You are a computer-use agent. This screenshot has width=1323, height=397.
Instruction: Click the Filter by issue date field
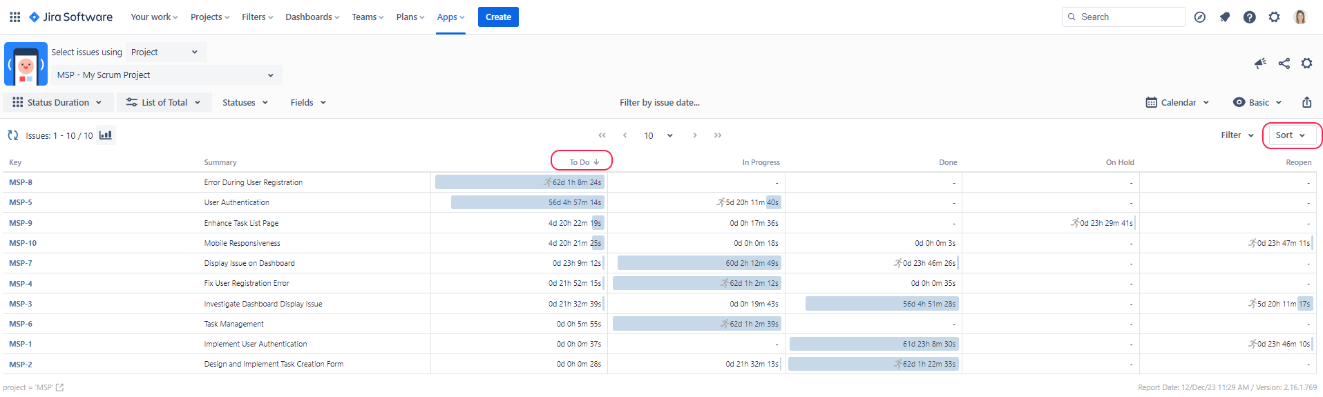pos(659,102)
